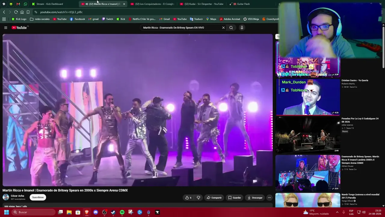This screenshot has width=385, height=217.
Task: Open the weather widget showing 17°C
Action: pos(316,212)
